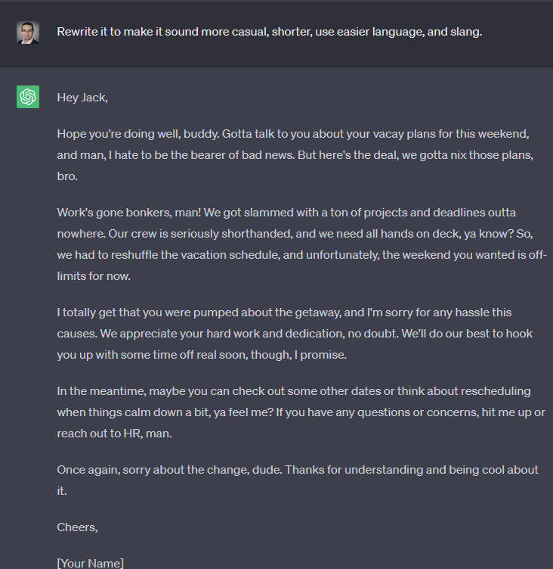The image size is (553, 569).
Task: Click the user prompt starting 'Rewrite it to make'
Action: tap(270, 32)
